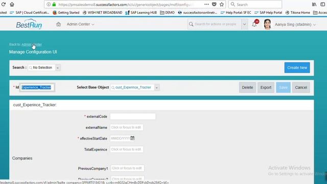Open the effectiveStartDate calendar picker
Screen dimensions: 327x184
[132, 138]
